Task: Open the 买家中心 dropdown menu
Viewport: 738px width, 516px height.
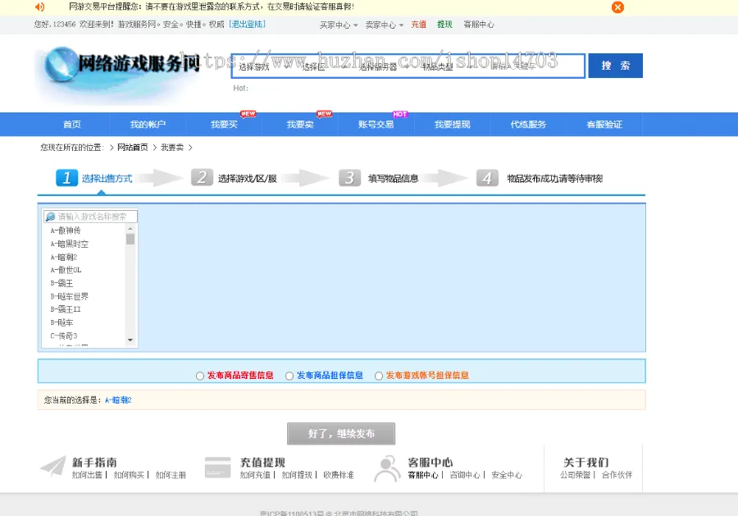Action: (x=338, y=25)
